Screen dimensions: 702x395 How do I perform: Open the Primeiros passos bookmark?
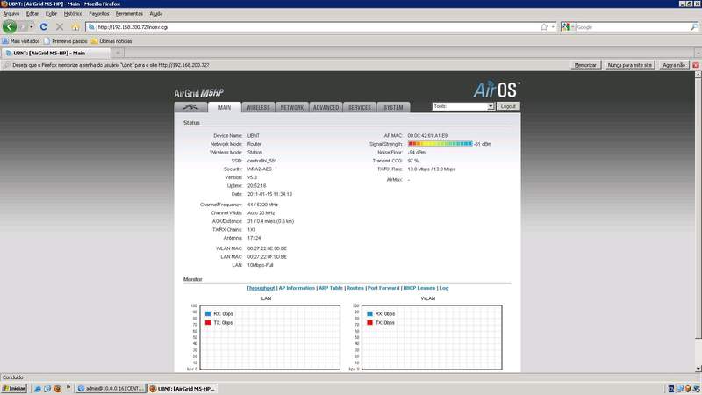(65, 41)
